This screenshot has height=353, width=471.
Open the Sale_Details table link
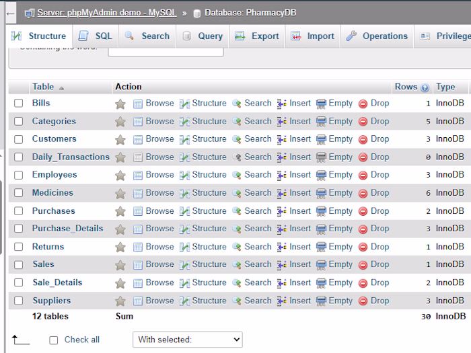pos(57,282)
